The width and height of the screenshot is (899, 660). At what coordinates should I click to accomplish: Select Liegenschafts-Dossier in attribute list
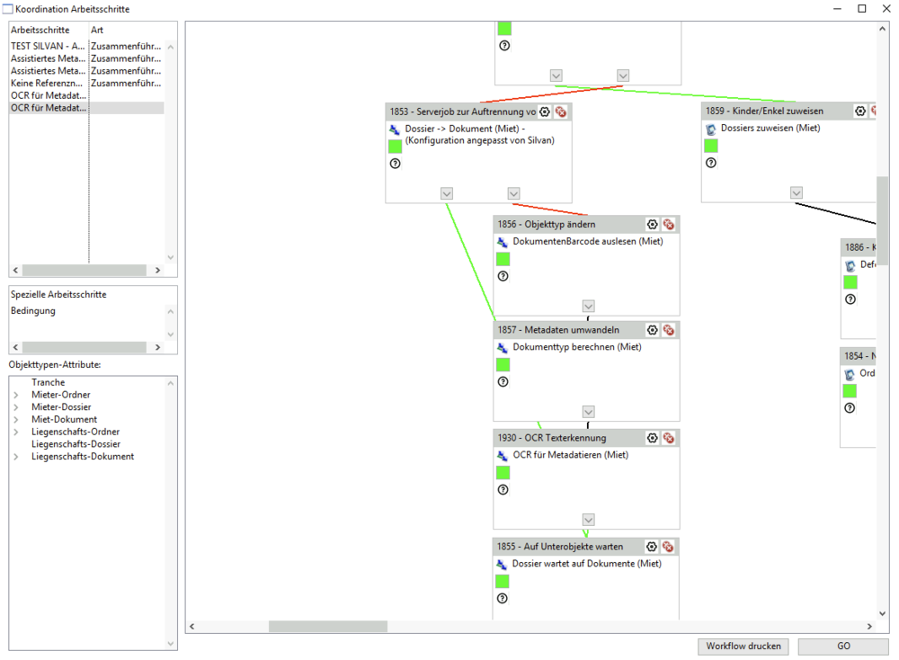pos(76,444)
